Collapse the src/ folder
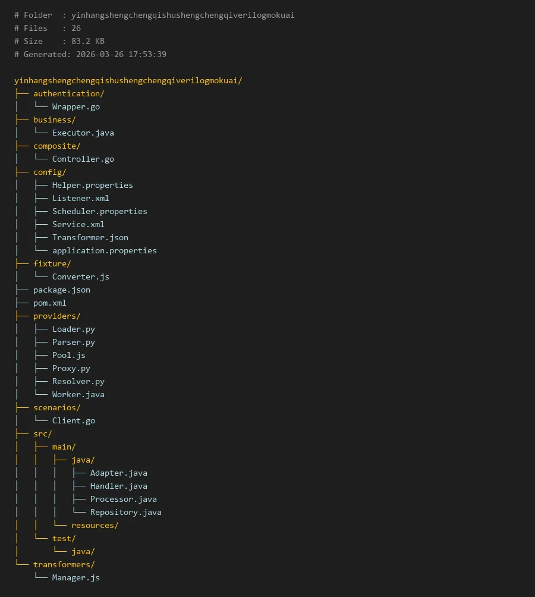The width and height of the screenshot is (535, 597). (42, 433)
